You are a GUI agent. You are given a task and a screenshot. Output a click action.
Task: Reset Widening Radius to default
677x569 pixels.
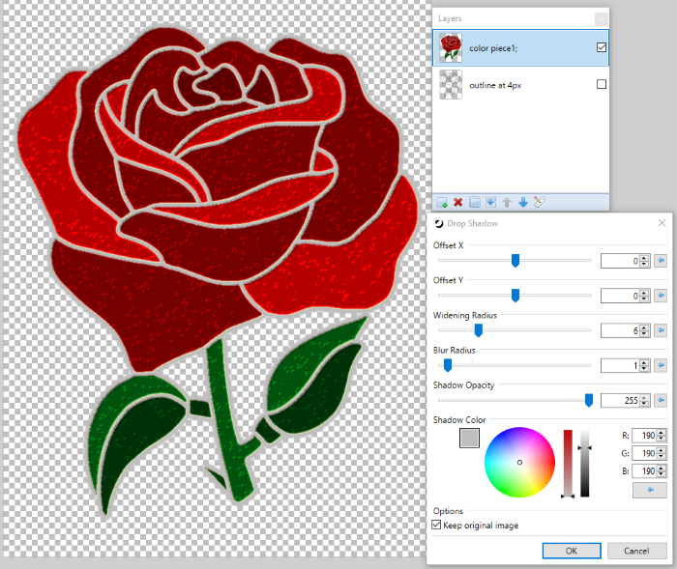(x=661, y=330)
